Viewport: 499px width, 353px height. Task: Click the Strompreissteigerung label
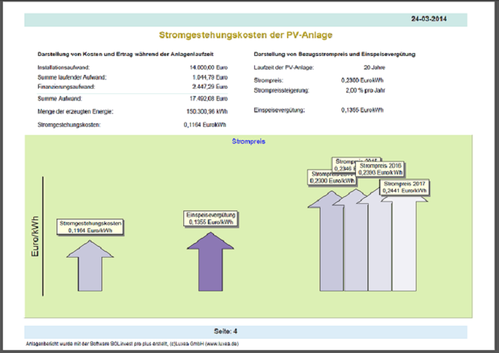tap(281, 89)
